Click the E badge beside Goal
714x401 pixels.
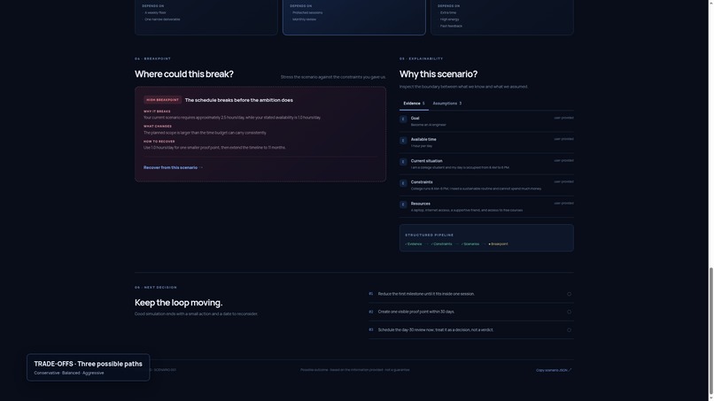[403, 120]
